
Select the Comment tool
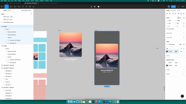tap(33, 7)
